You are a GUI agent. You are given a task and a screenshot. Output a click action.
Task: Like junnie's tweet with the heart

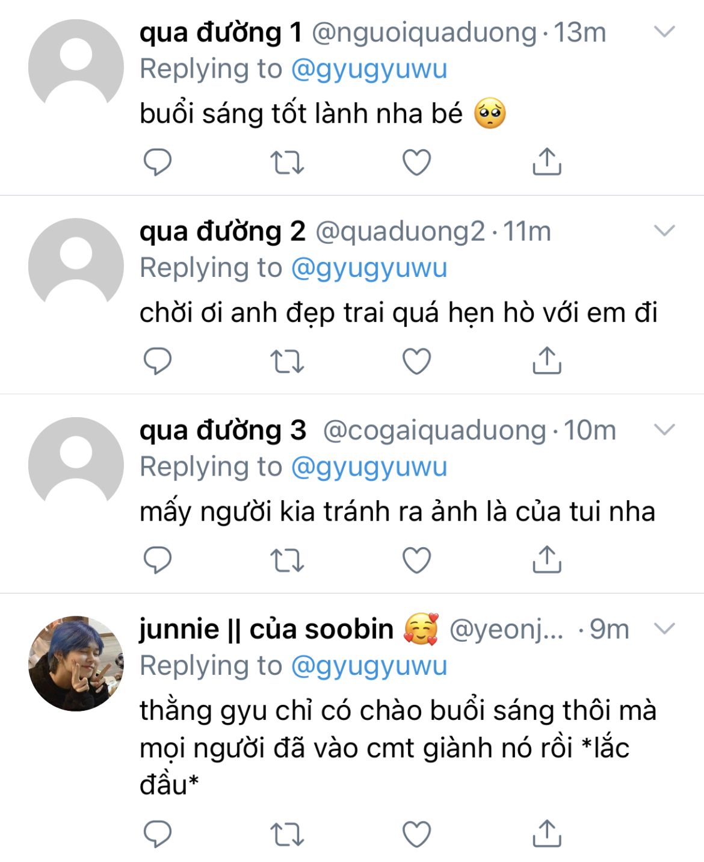pyautogui.click(x=416, y=834)
